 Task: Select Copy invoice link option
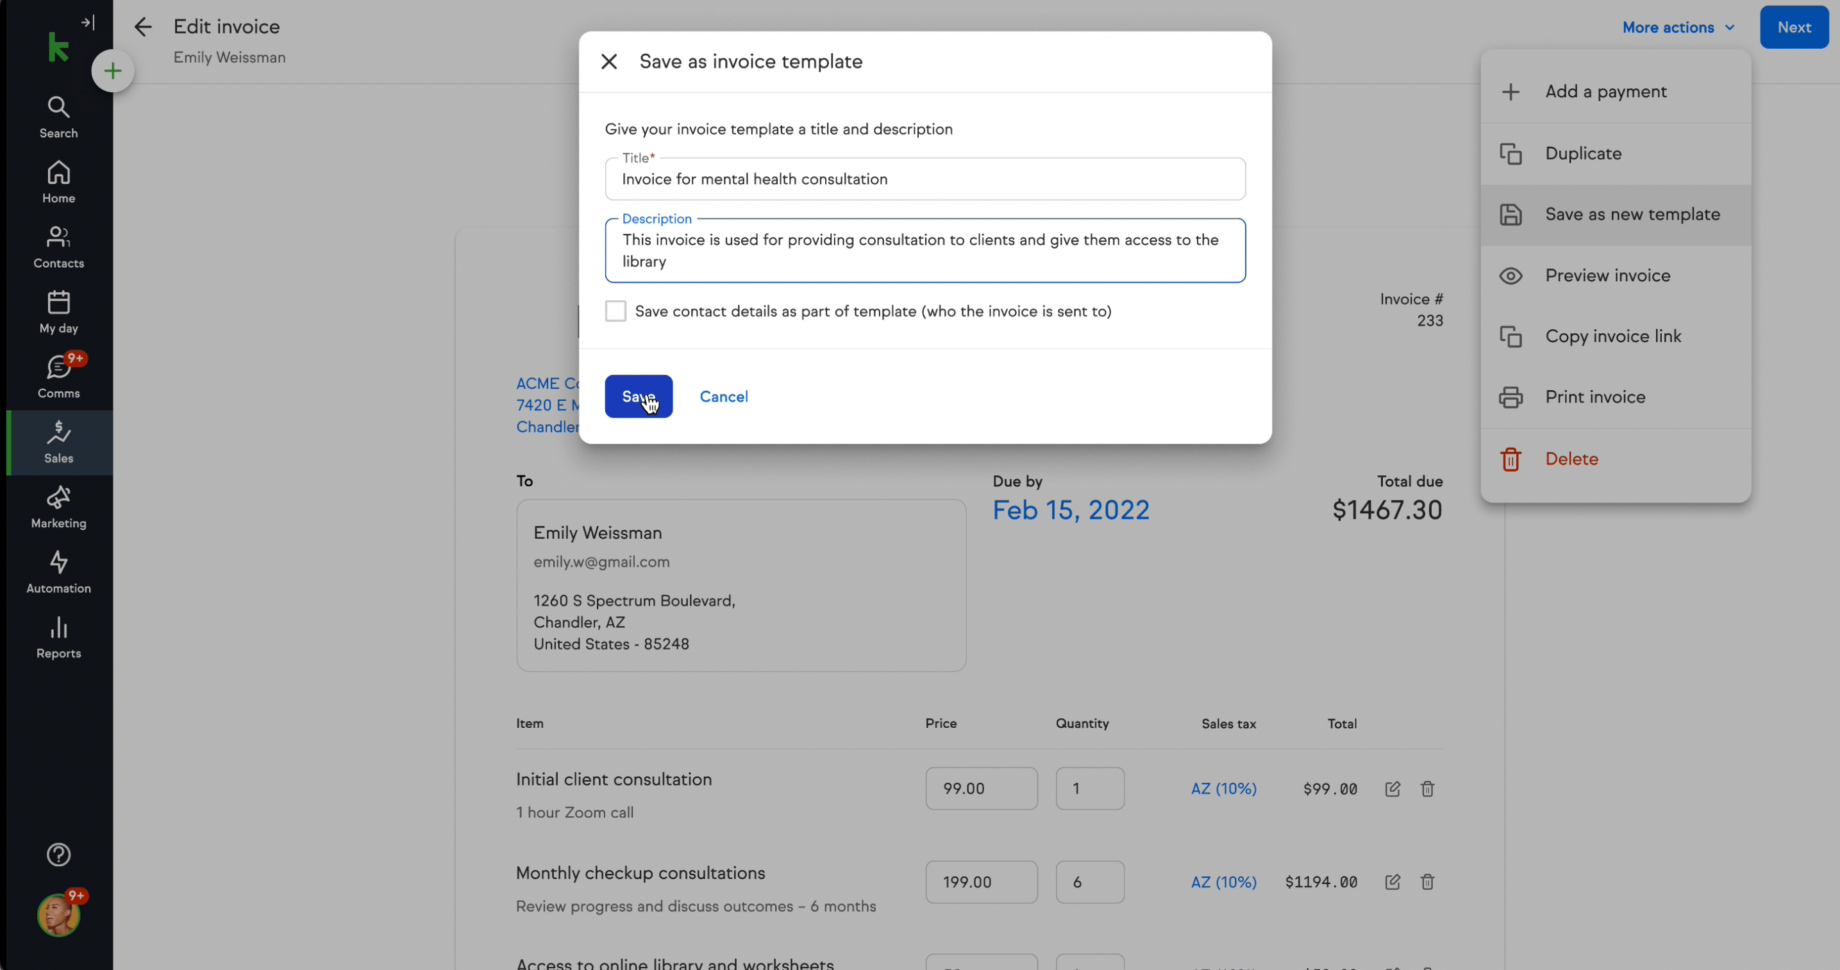click(1616, 336)
